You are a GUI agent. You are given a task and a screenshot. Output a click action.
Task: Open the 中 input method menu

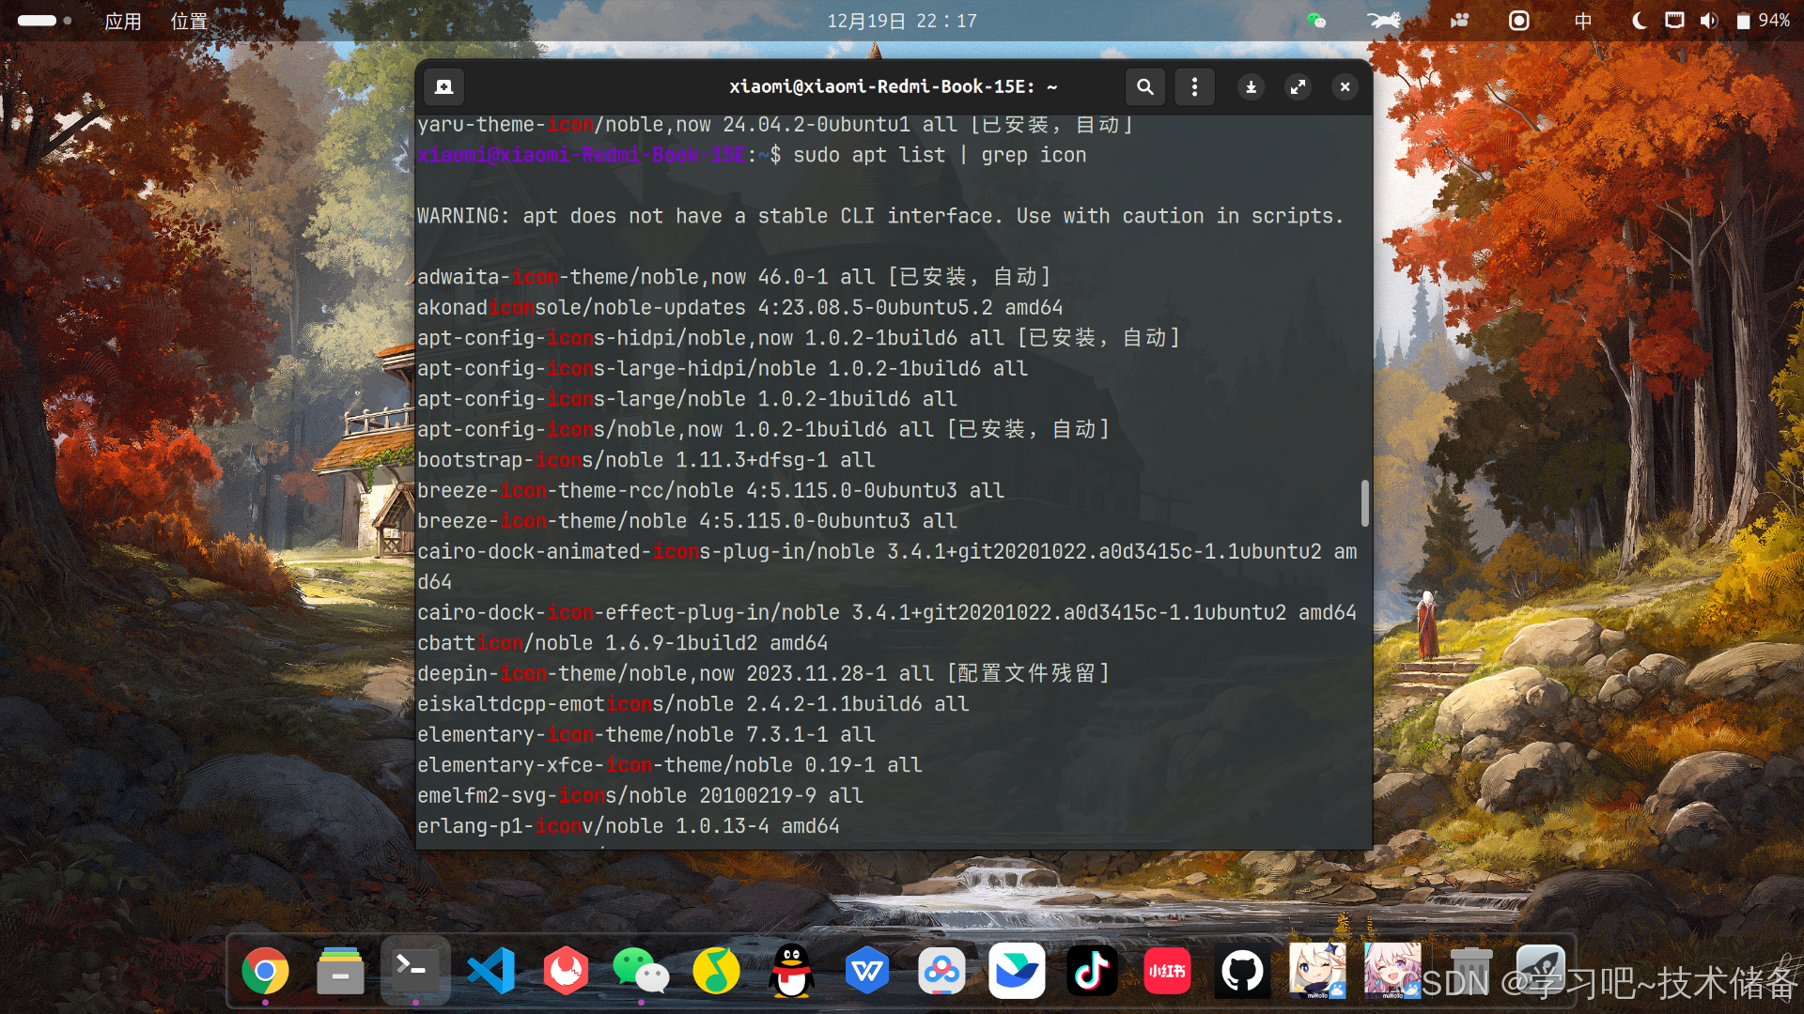1583,21
